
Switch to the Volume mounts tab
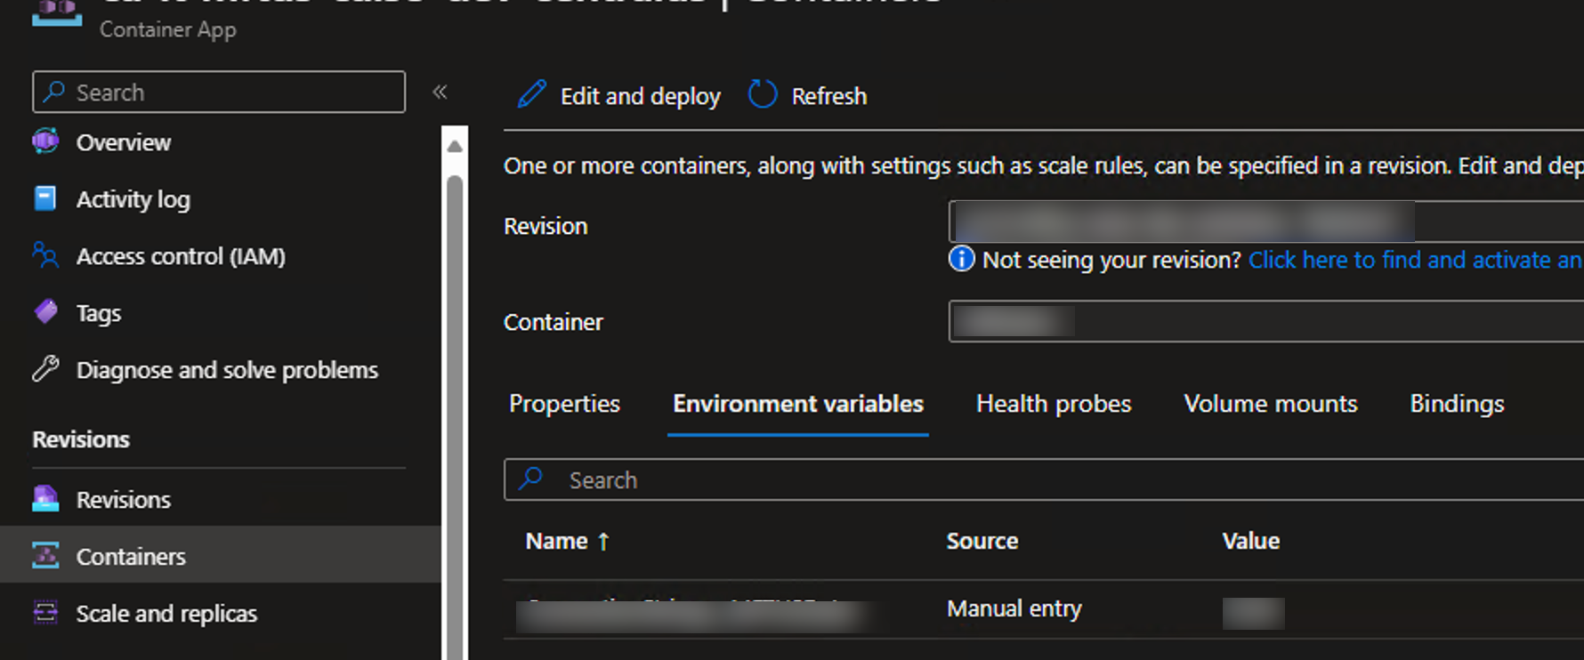click(x=1271, y=404)
